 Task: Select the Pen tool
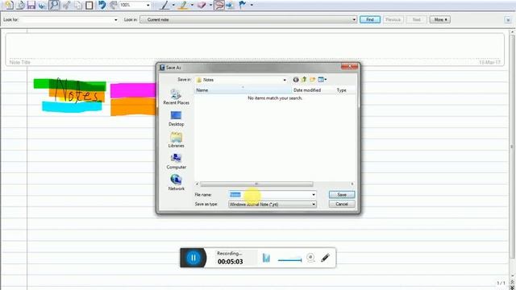tap(164, 5)
